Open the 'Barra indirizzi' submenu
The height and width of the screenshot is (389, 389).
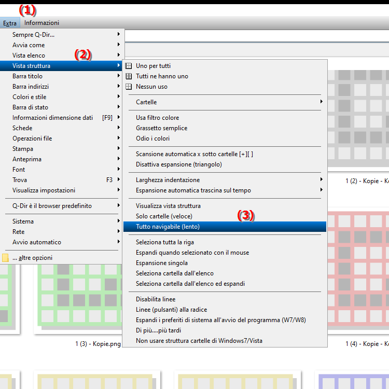pos(61,87)
